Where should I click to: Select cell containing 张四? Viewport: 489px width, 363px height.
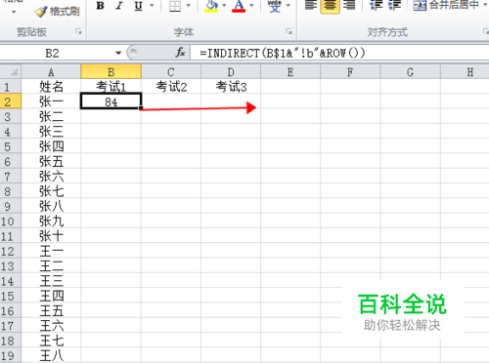(x=51, y=146)
